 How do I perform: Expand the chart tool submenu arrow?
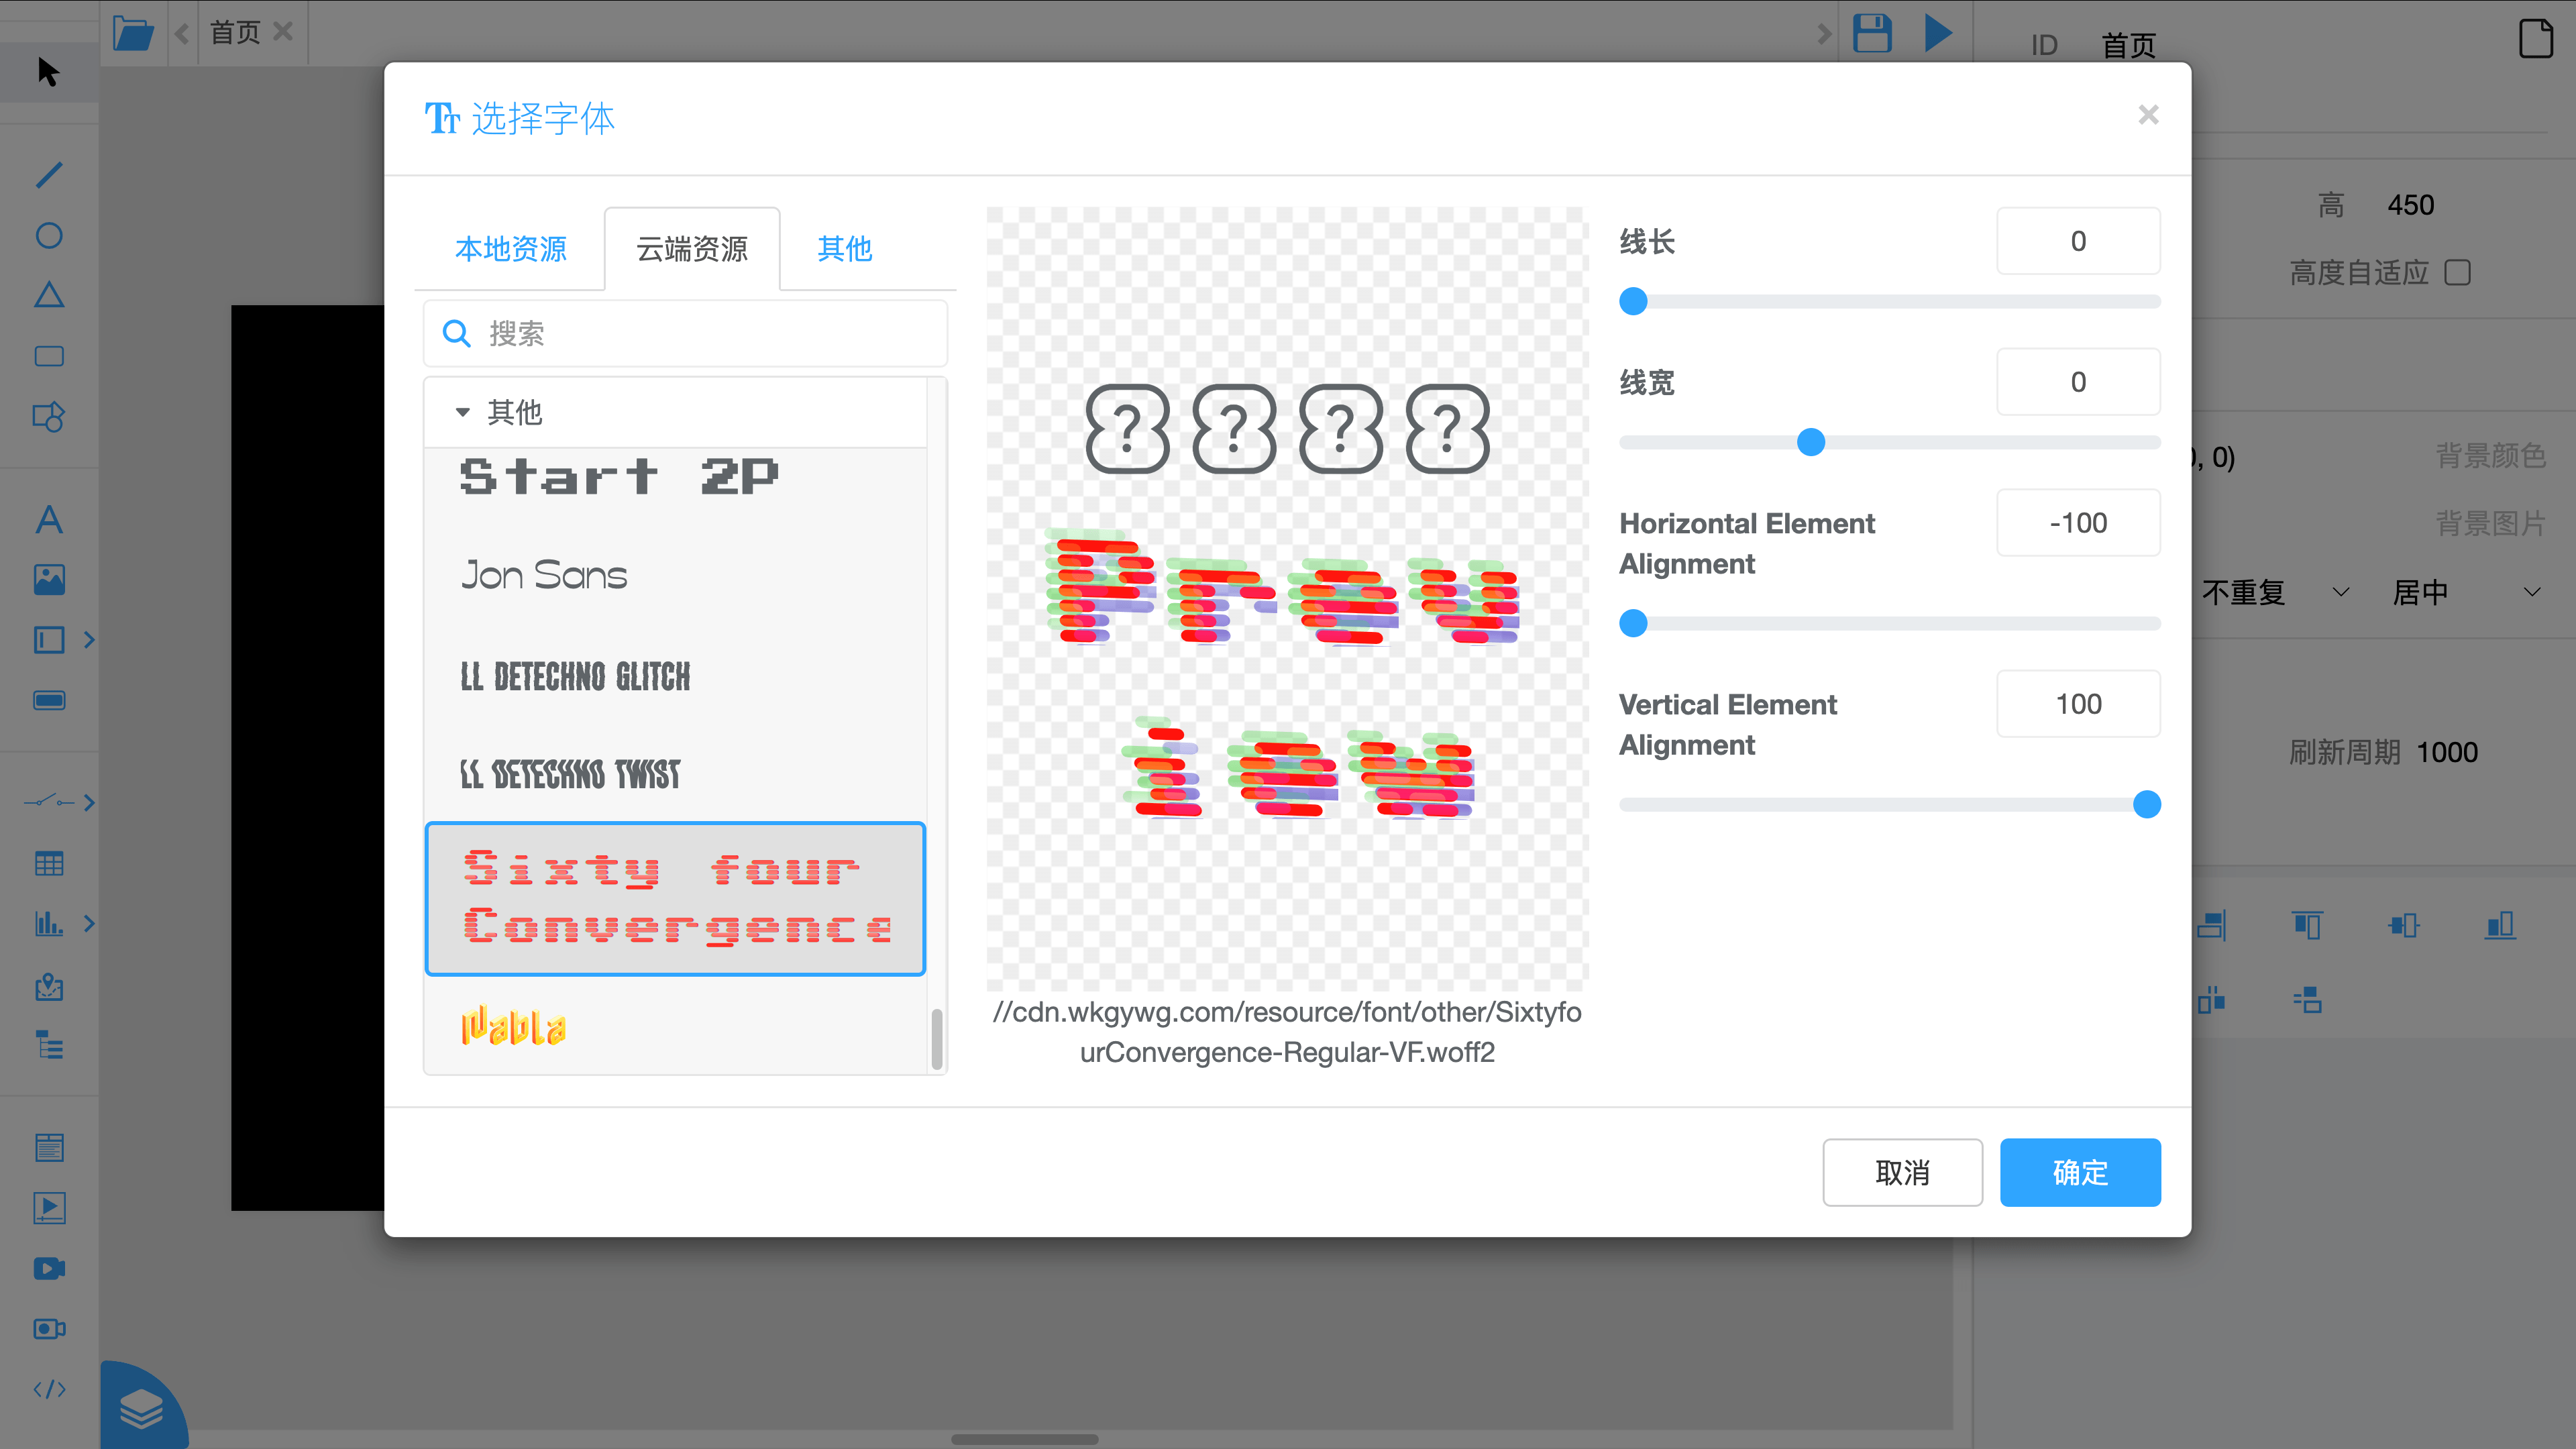coord(89,923)
